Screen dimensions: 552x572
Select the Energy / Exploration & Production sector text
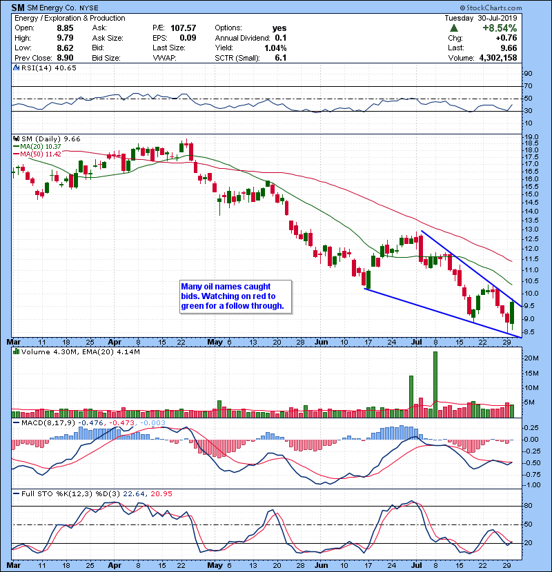point(70,18)
